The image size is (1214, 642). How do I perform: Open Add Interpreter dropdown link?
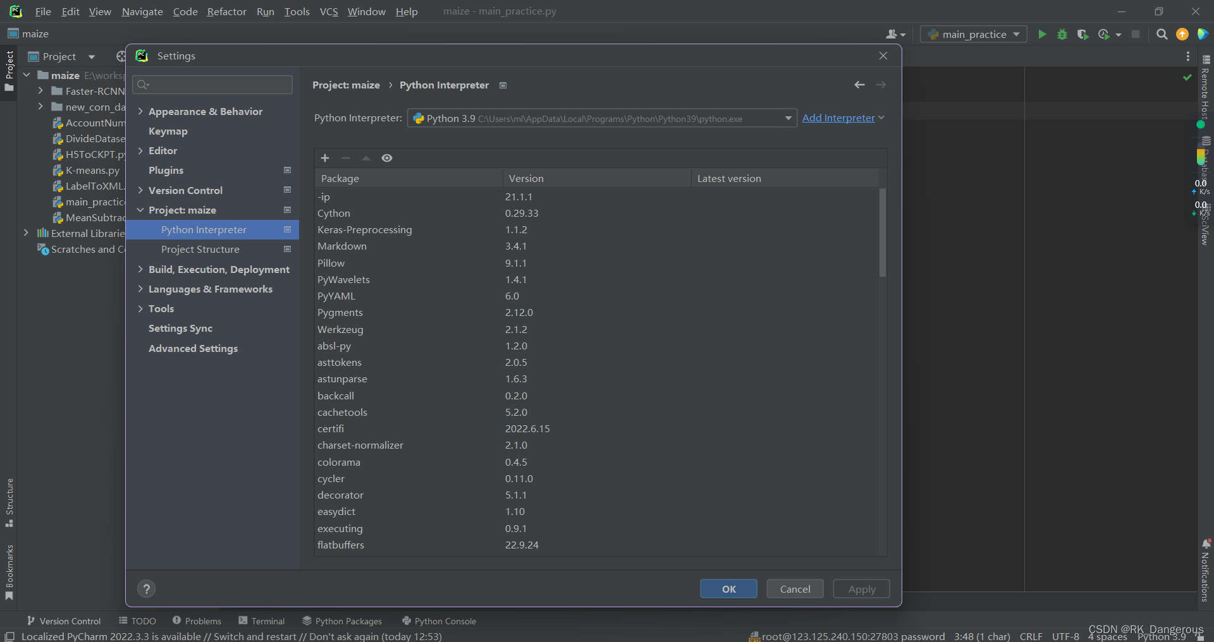[x=843, y=118]
